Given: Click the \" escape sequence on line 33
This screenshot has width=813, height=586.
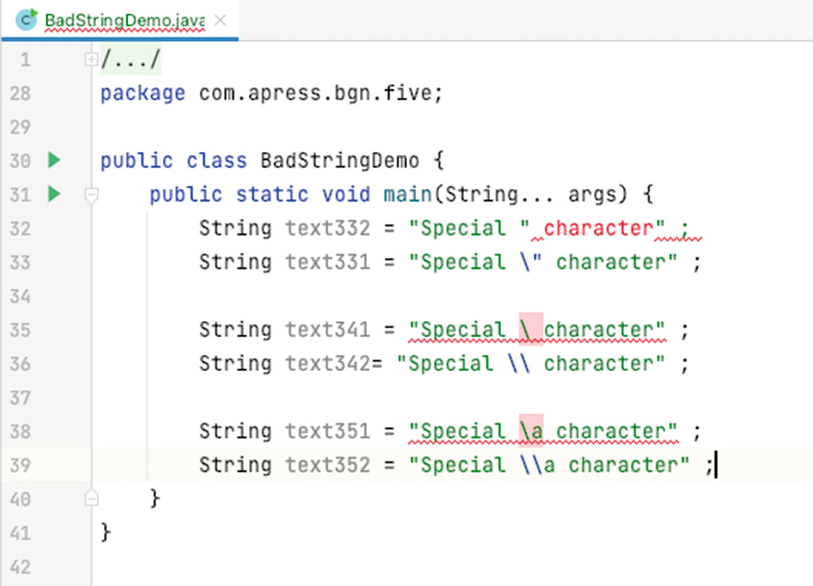Looking at the screenshot, I should (531, 262).
